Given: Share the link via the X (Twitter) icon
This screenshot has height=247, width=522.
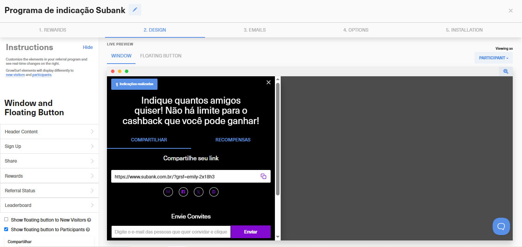Looking at the screenshot, I should click(198, 192).
